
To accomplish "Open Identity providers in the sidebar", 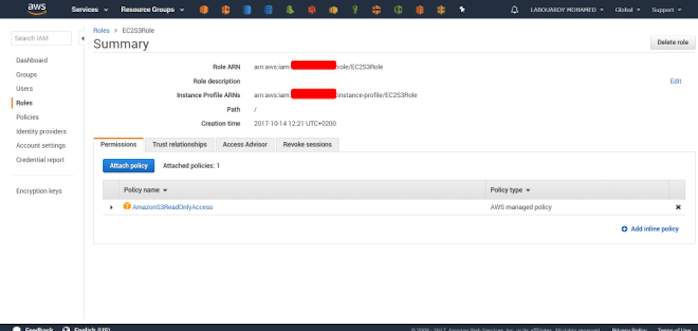I will tap(41, 132).
